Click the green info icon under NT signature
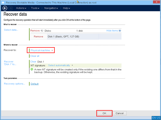Viewport: 161px width, 120px height. [32, 69]
